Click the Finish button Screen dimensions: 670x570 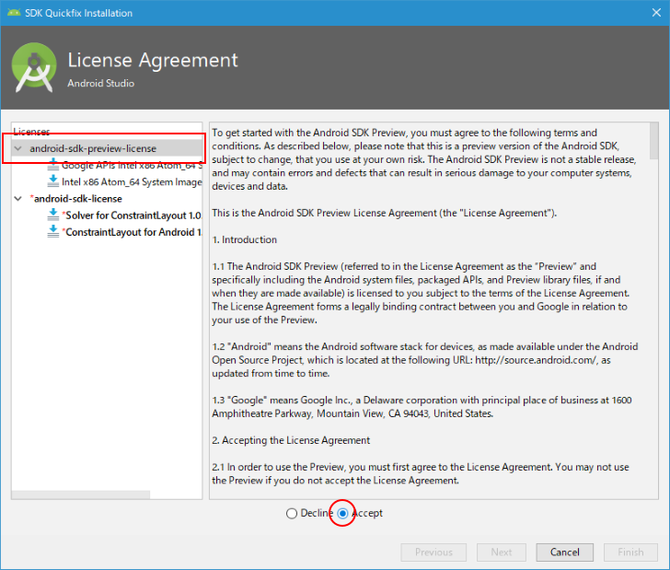pyautogui.click(x=630, y=552)
